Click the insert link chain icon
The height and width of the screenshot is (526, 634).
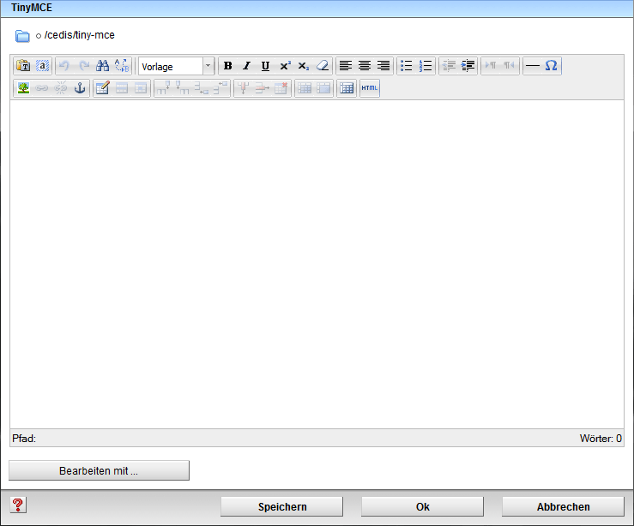(42, 88)
